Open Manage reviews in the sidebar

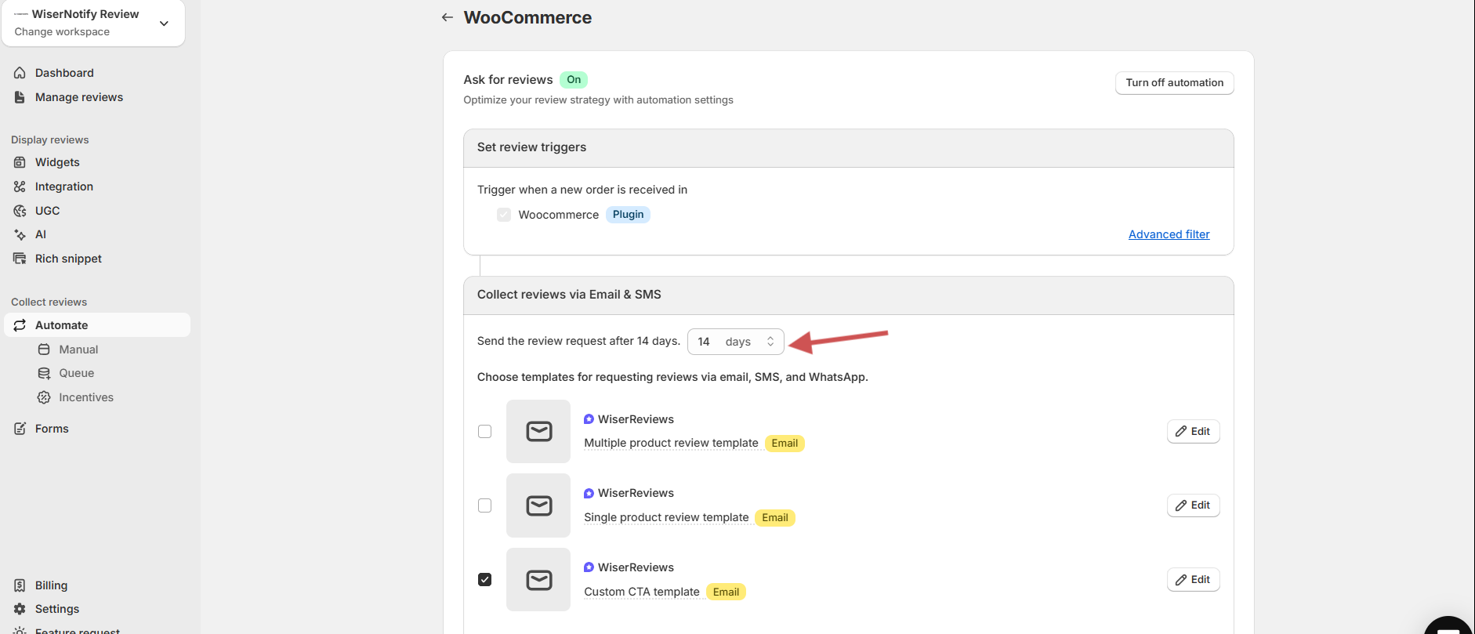[78, 97]
